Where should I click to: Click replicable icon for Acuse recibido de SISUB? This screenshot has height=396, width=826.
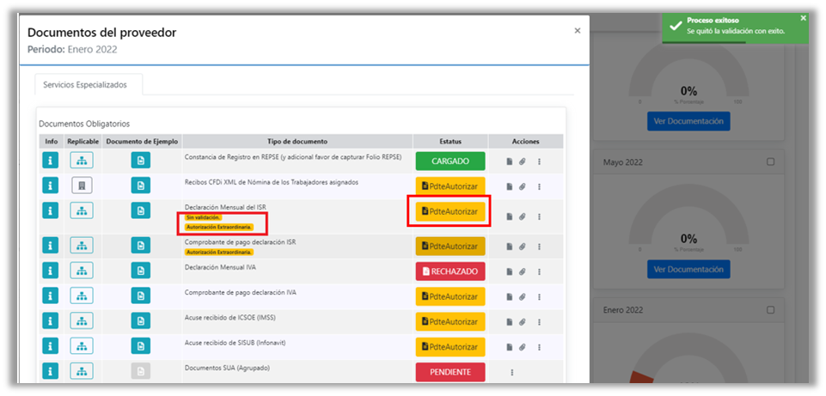[82, 347]
